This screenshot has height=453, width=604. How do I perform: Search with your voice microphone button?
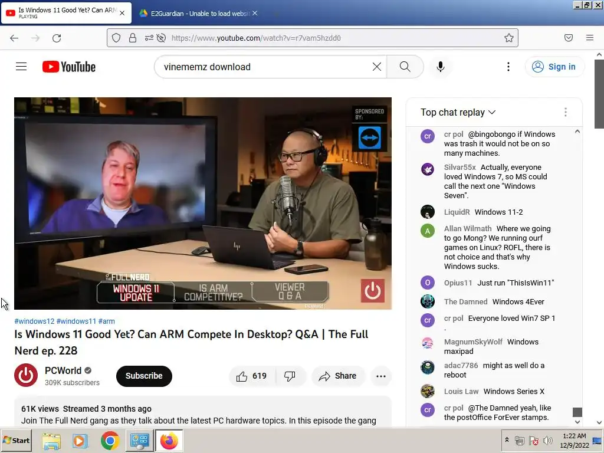440,67
